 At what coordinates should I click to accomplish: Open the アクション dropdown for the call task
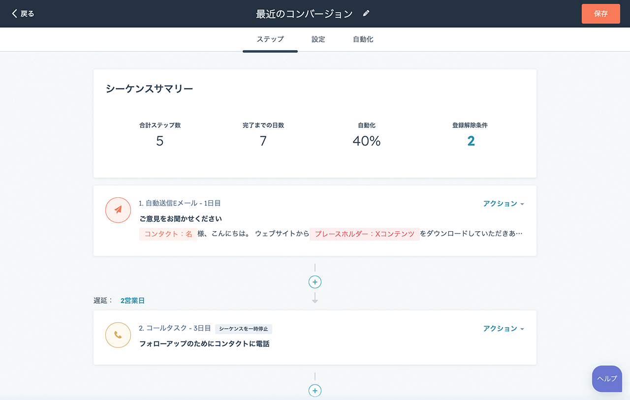coord(504,328)
